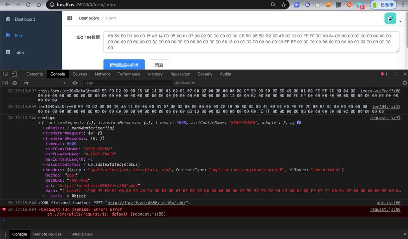Open the All levels dropdown
Viewport: 408px width, 239px height.
(185, 83)
